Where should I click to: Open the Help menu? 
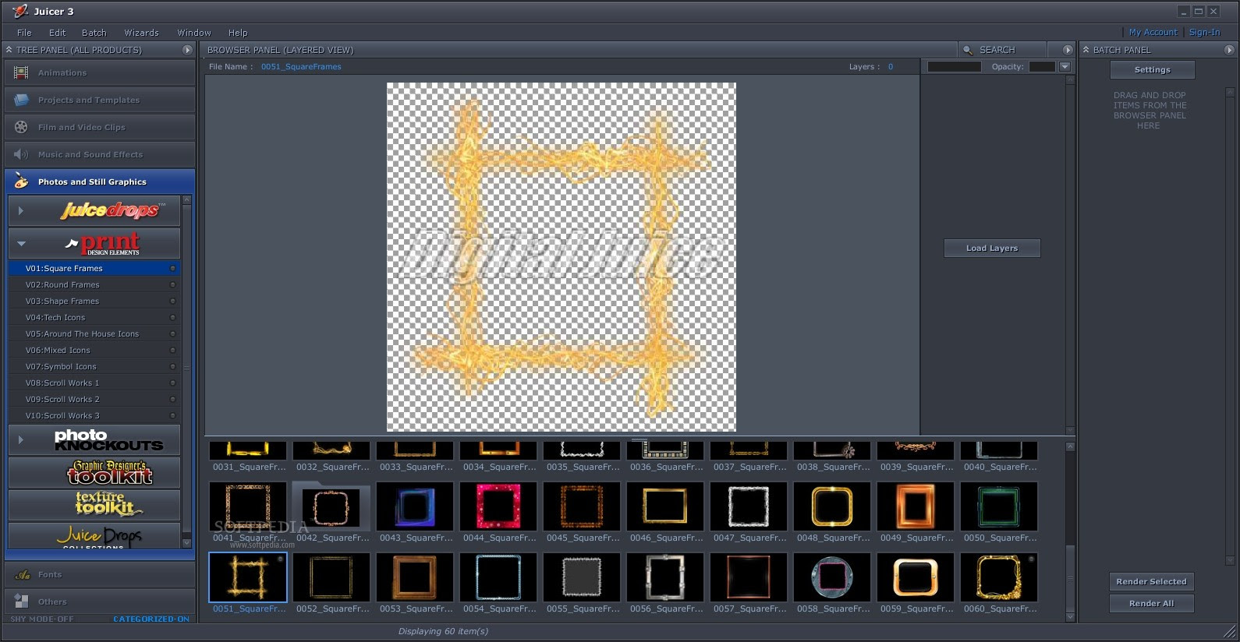238,33
